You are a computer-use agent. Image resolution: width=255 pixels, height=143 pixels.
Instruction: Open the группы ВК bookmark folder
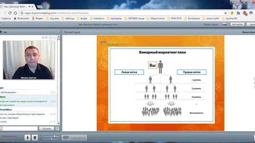coord(229,19)
